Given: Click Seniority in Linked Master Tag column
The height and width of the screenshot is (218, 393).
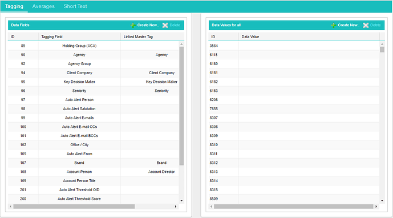Looking at the screenshot, I should pos(161,91).
